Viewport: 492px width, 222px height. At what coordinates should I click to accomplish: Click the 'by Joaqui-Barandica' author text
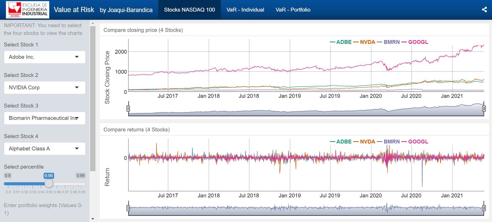coord(126,10)
